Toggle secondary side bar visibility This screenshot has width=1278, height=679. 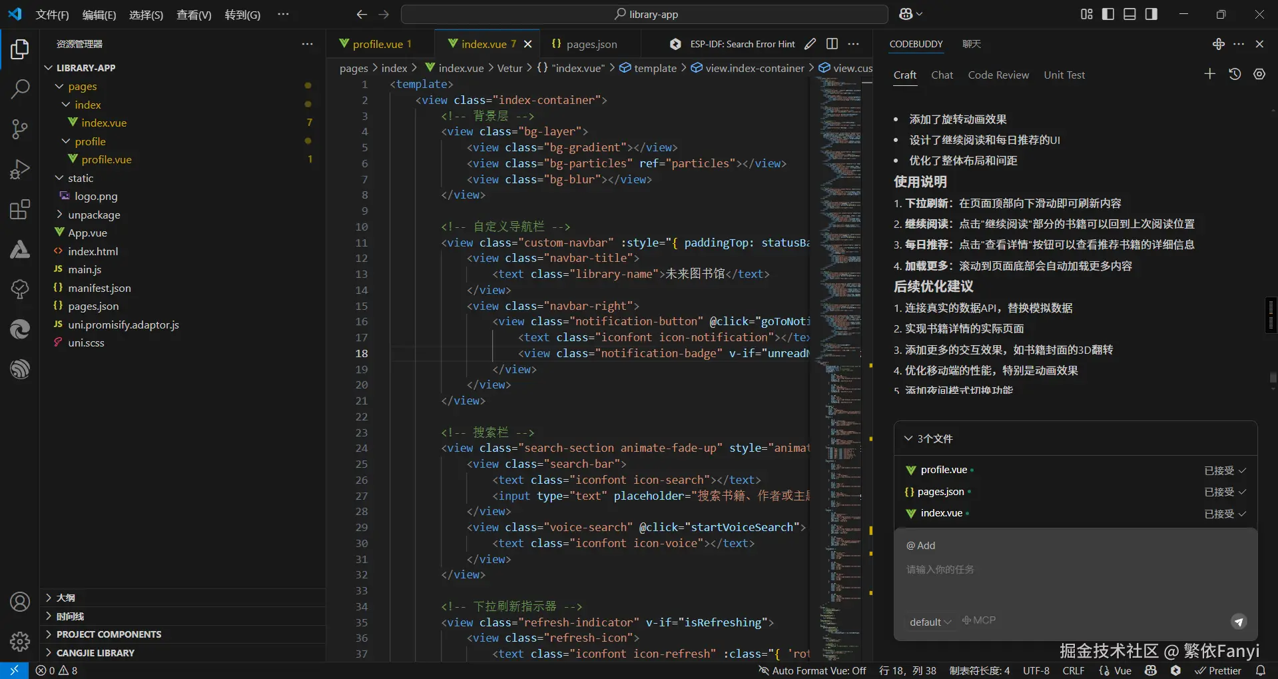pyautogui.click(x=1151, y=14)
